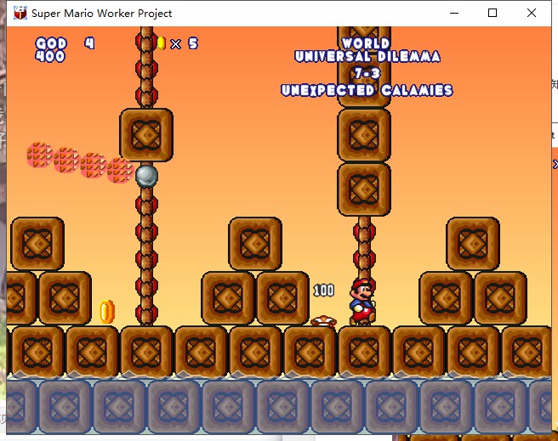Click the WORLD heading in the HUD
This screenshot has height=441, width=558.
(366, 43)
